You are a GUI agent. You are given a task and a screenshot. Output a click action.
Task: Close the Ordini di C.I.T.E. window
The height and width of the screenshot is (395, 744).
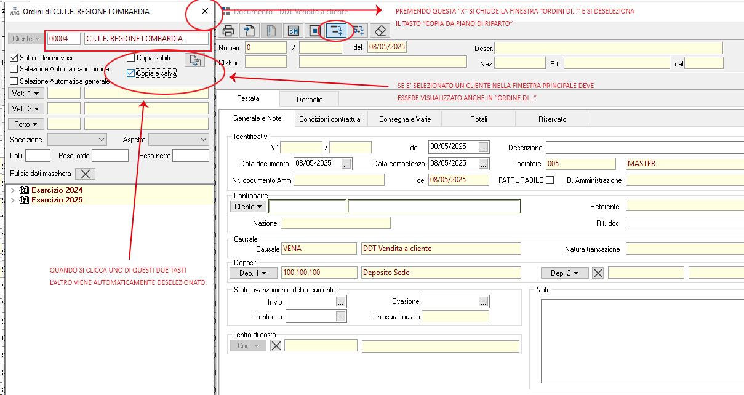click(204, 11)
